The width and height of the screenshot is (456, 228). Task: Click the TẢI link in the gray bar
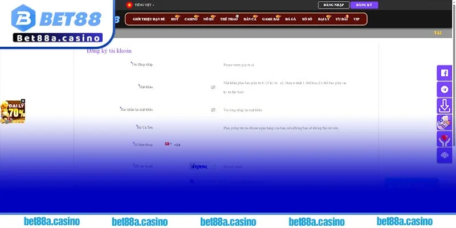[437, 33]
